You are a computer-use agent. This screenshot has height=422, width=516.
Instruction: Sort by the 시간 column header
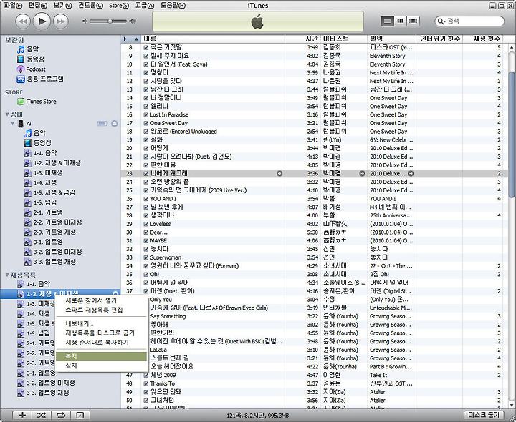coord(302,39)
